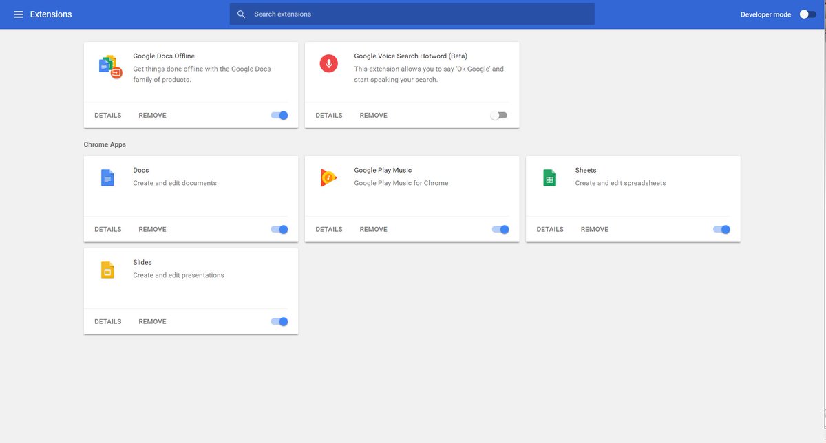This screenshot has height=443, width=826.
Task: Remove the Sheets app
Action: click(x=594, y=230)
